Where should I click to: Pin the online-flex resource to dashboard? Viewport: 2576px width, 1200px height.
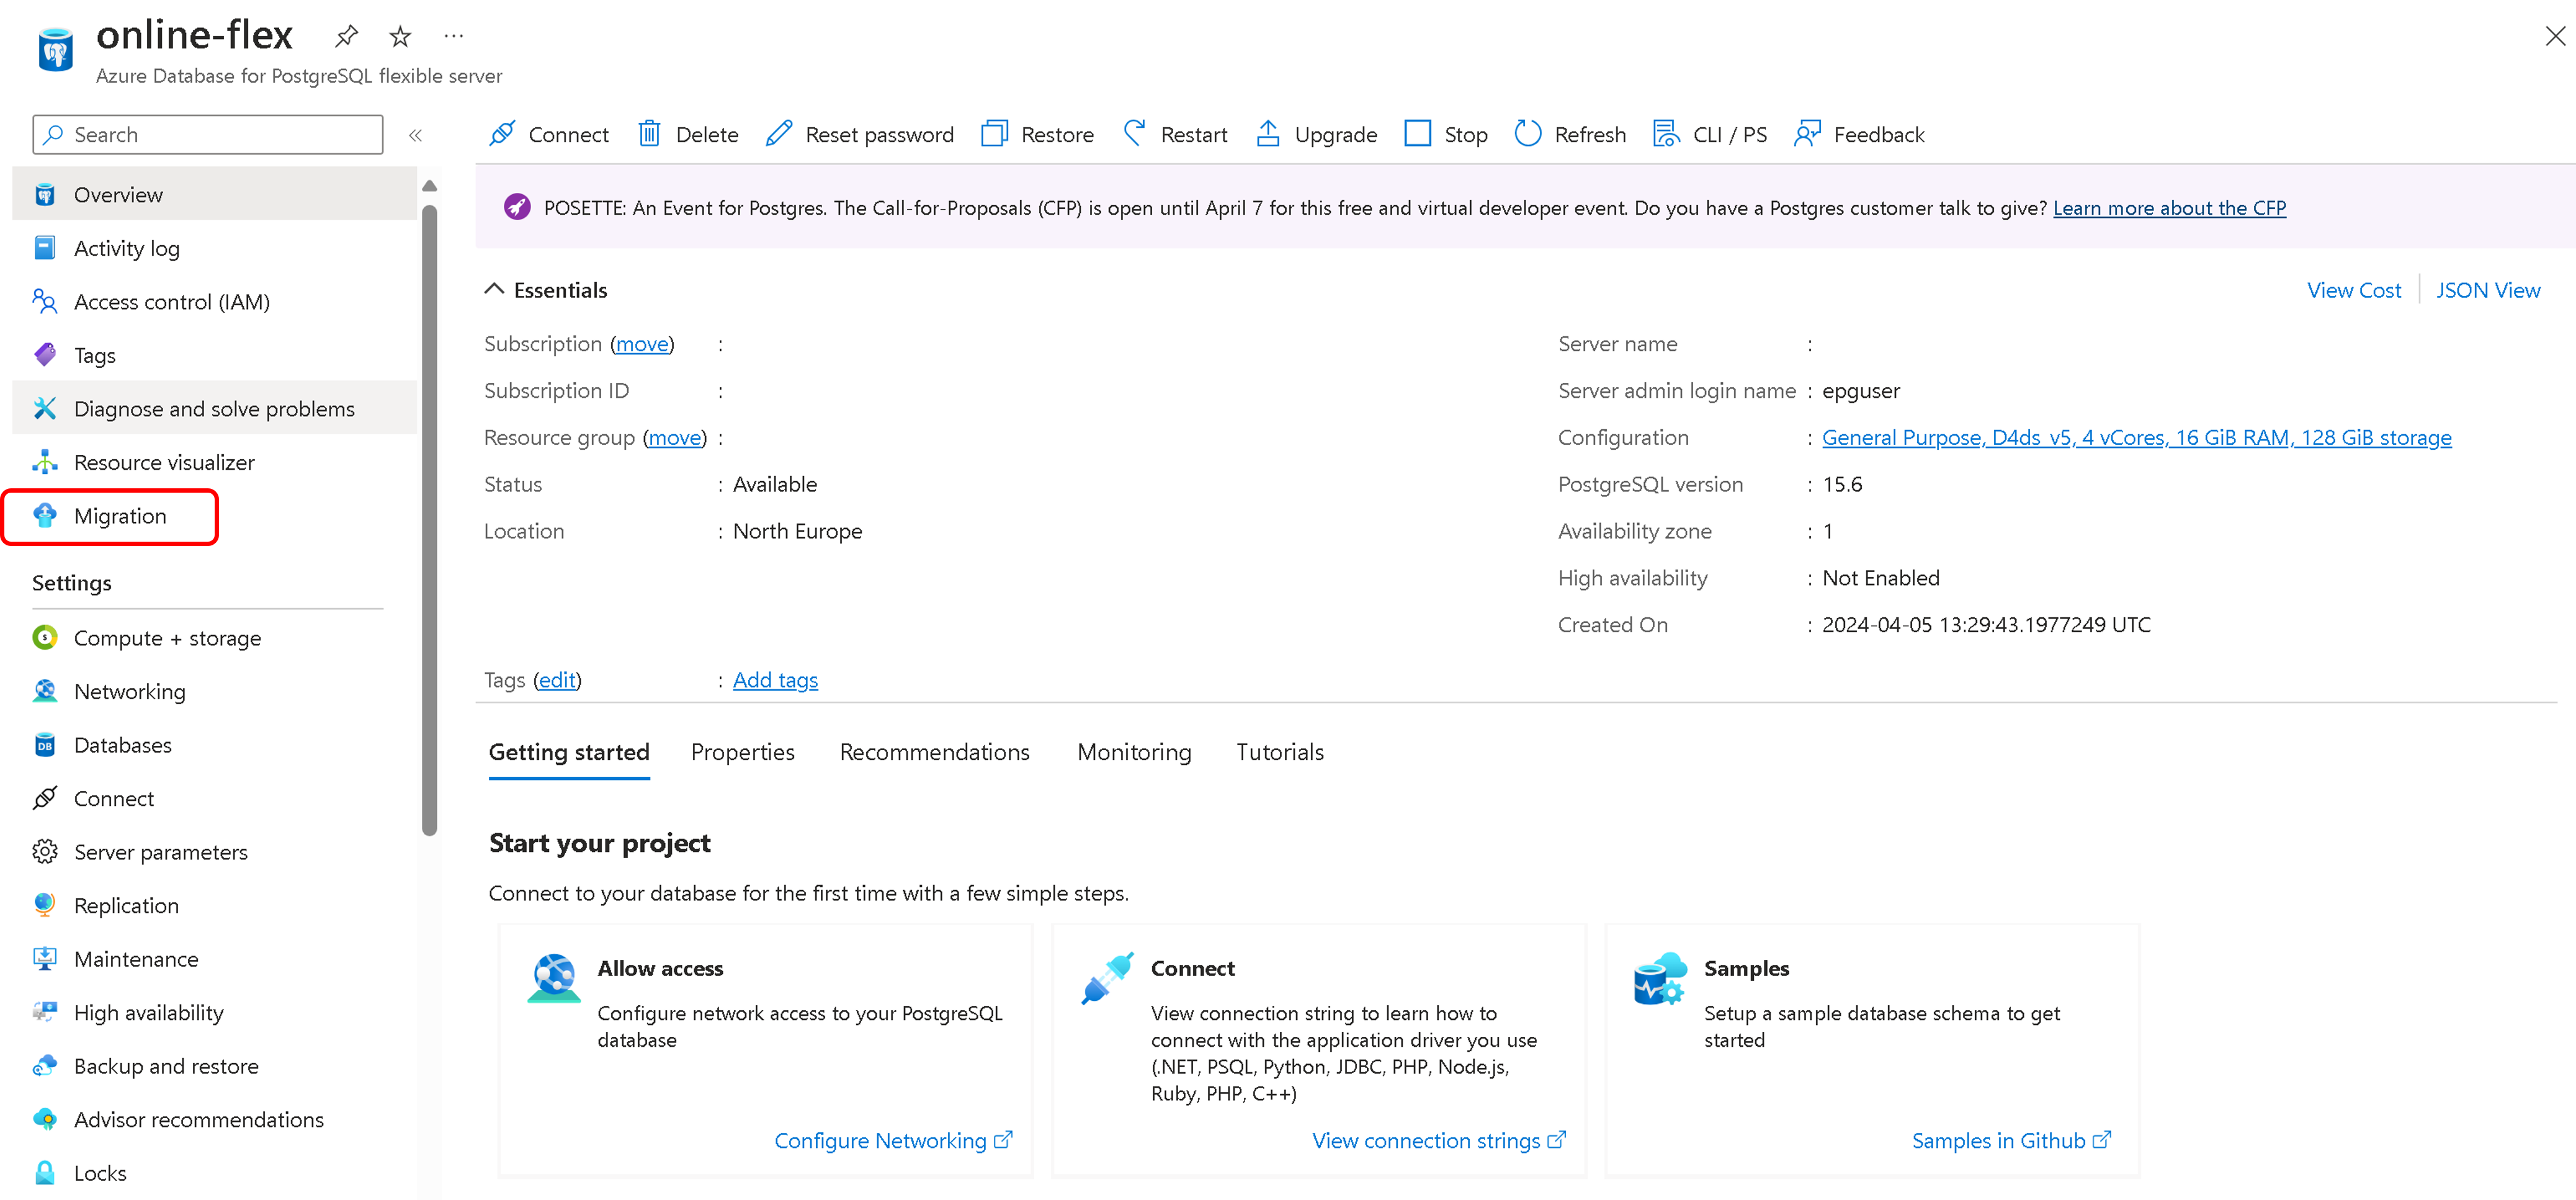point(346,37)
